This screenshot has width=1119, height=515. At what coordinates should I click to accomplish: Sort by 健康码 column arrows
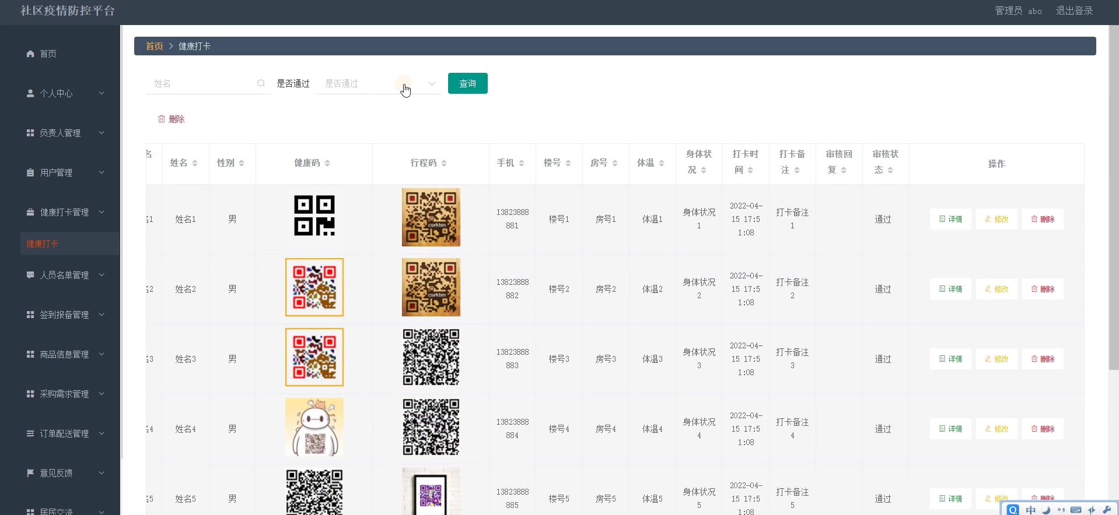click(327, 163)
